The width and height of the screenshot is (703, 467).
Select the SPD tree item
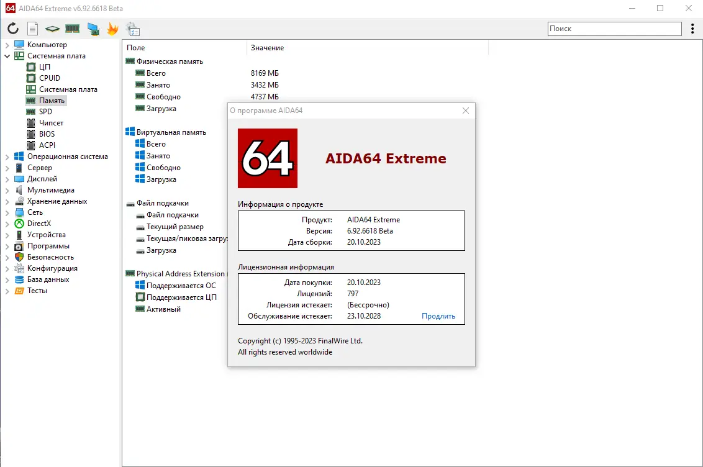[x=45, y=112]
